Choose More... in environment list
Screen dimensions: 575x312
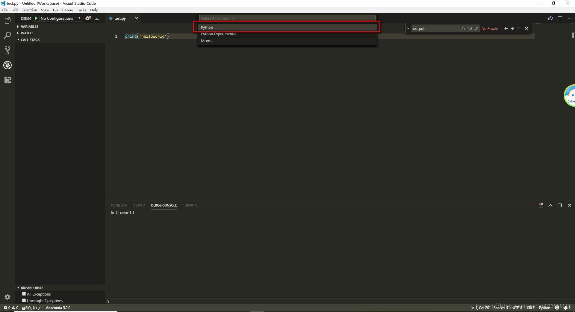[287, 41]
